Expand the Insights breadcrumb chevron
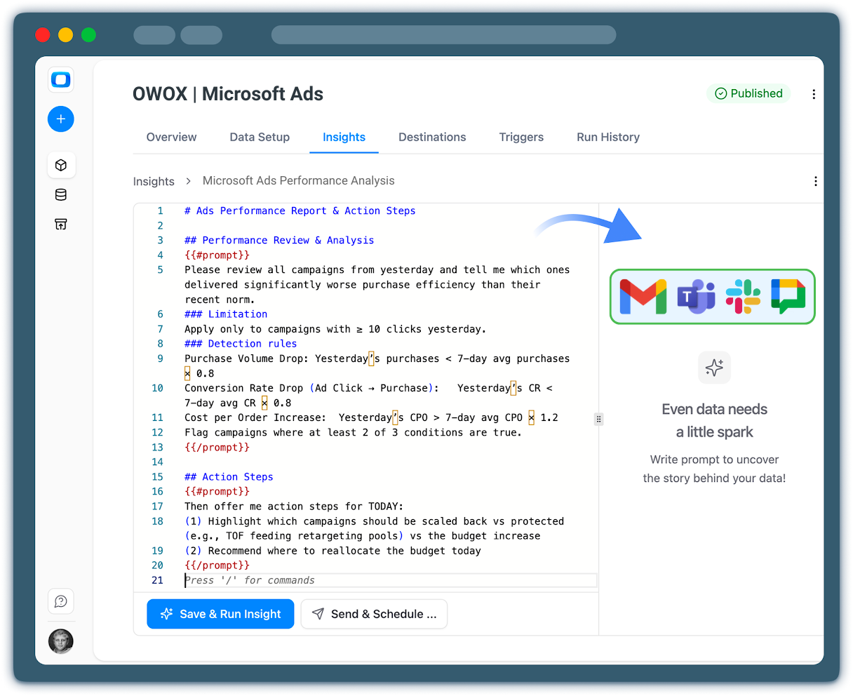 (x=188, y=180)
